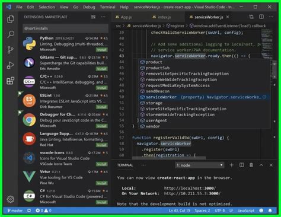Image resolution: width=281 pixels, height=217 pixels.
Task: Open the Search view in activity bar
Action: [x=11, y=34]
